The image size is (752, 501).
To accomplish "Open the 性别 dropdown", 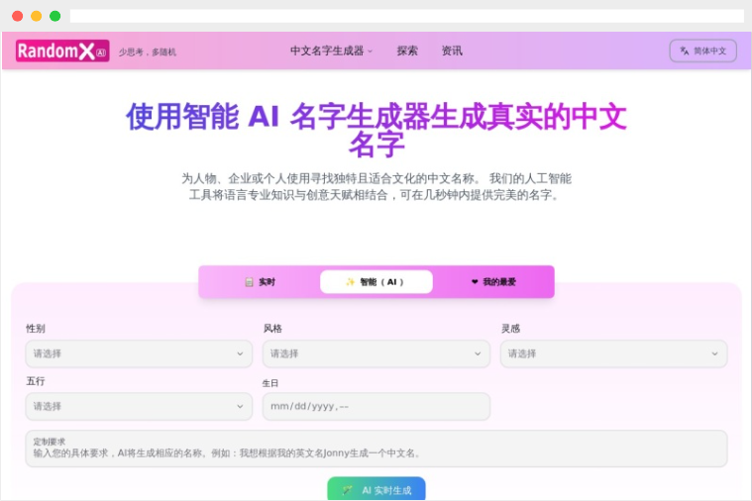I will 139,353.
